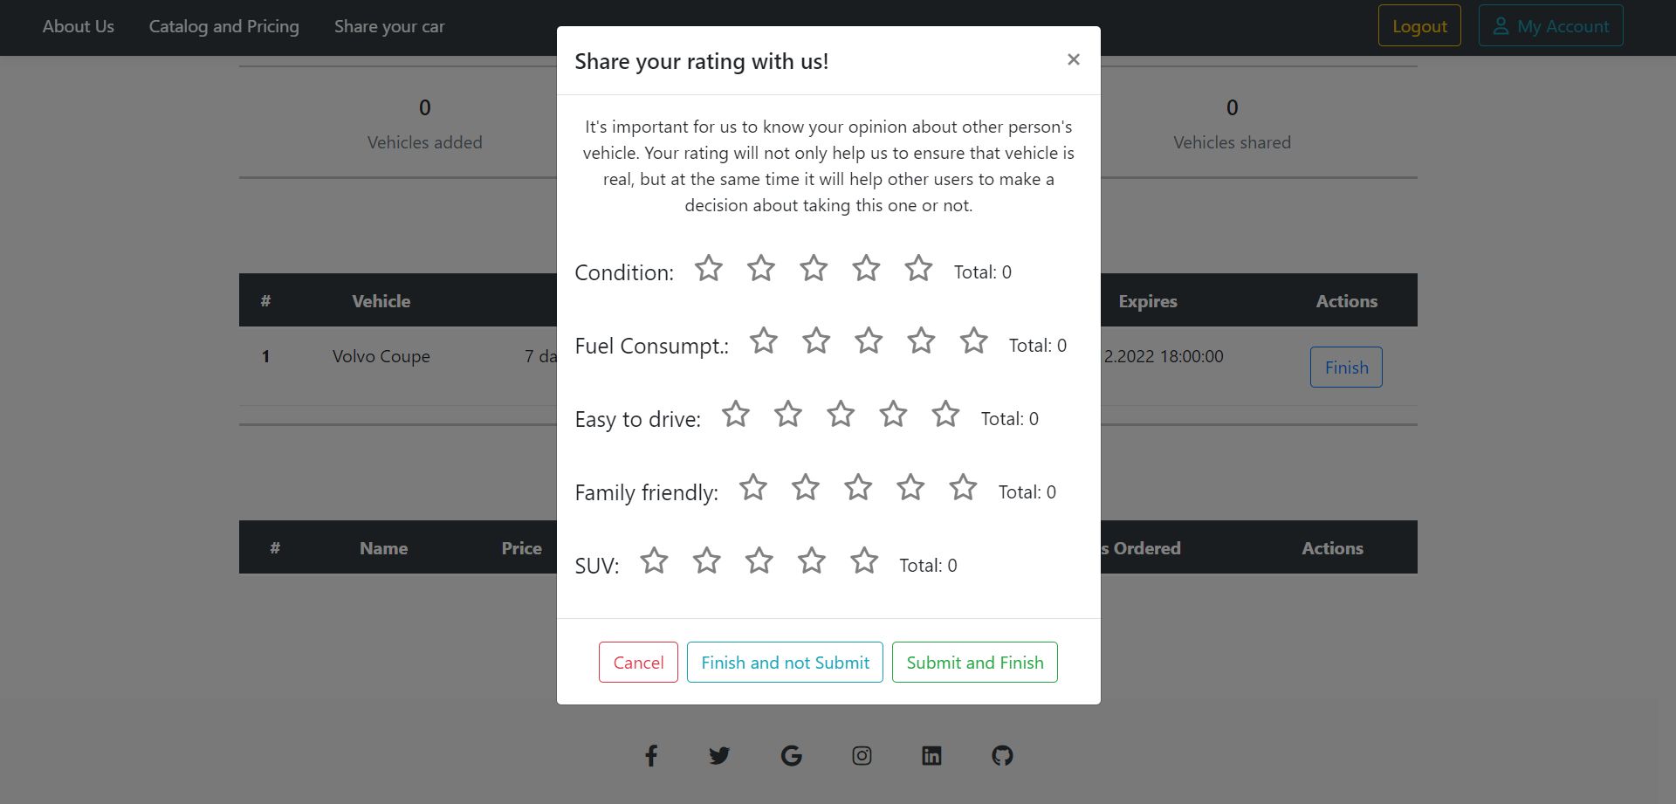Set Fuel Consumption rating to three stars
Image resolution: width=1676 pixels, height=804 pixels.
(869, 341)
